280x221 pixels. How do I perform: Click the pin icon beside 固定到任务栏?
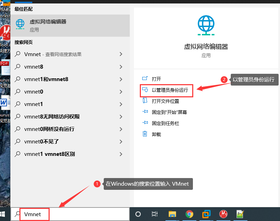(x=145, y=123)
